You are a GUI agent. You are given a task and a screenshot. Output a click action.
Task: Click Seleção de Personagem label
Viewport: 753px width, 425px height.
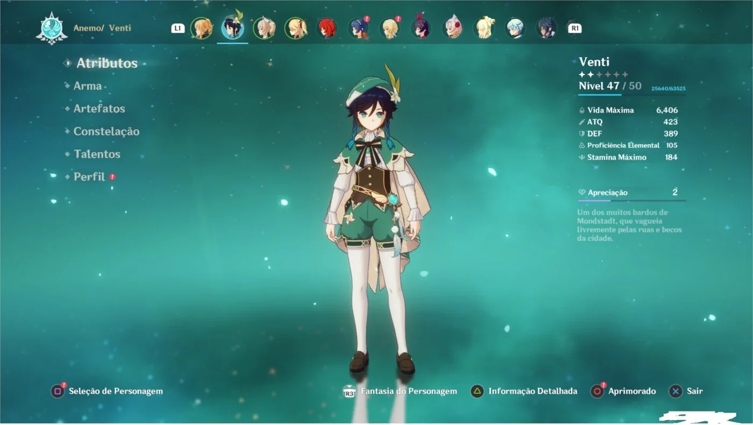[x=116, y=391]
